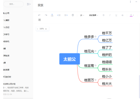Viewport: 140px width, 99px height.
Task: Open the list view options dropdown
Action: pyautogui.click(x=29, y=4)
